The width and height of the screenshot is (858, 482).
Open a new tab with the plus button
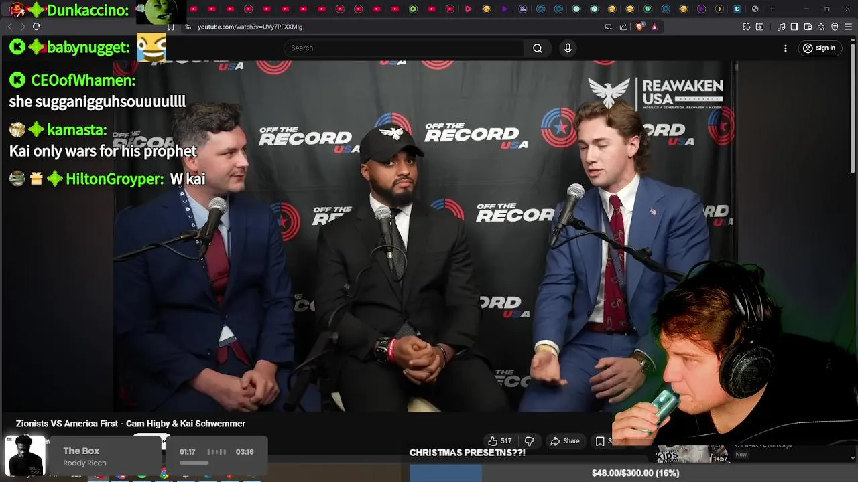pos(772,9)
